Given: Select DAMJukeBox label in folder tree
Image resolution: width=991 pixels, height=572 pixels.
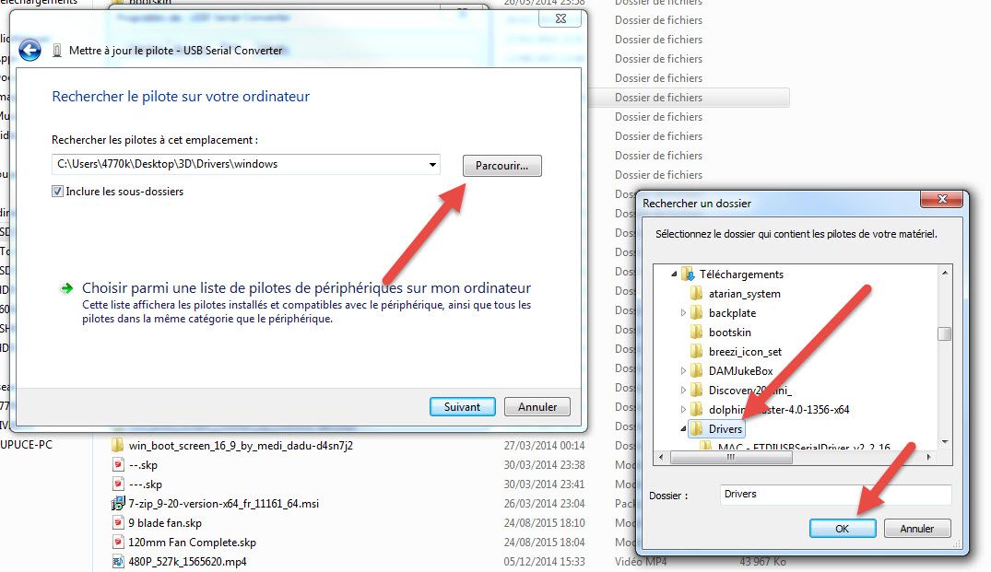Looking at the screenshot, I should pyautogui.click(x=741, y=370).
